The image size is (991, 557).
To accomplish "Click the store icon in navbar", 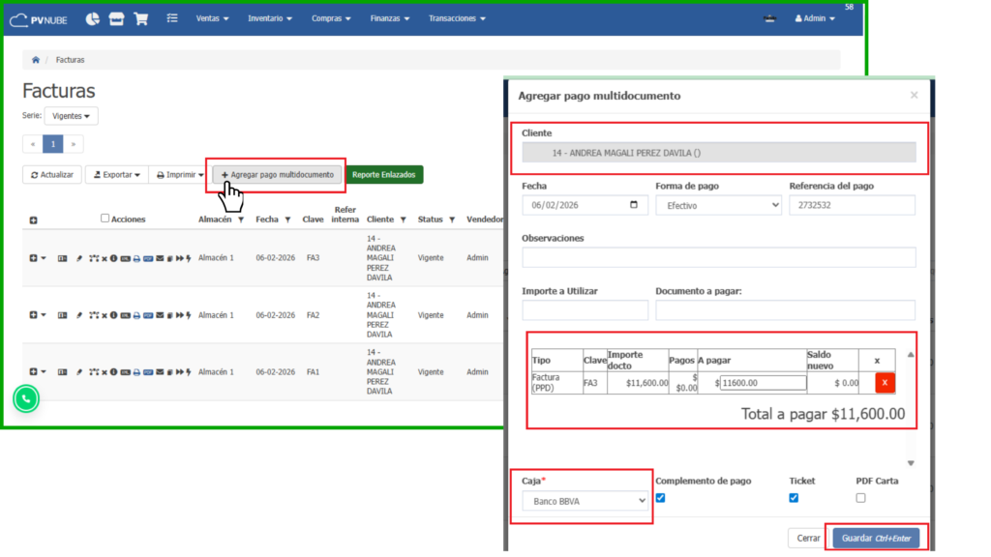I will (116, 18).
